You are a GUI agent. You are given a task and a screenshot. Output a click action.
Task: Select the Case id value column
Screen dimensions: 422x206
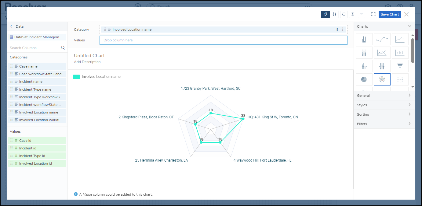37,141
